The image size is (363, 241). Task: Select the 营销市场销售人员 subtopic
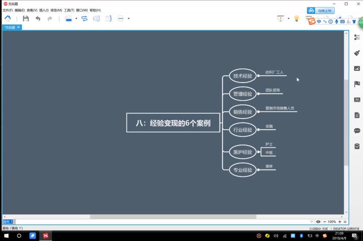click(280, 108)
